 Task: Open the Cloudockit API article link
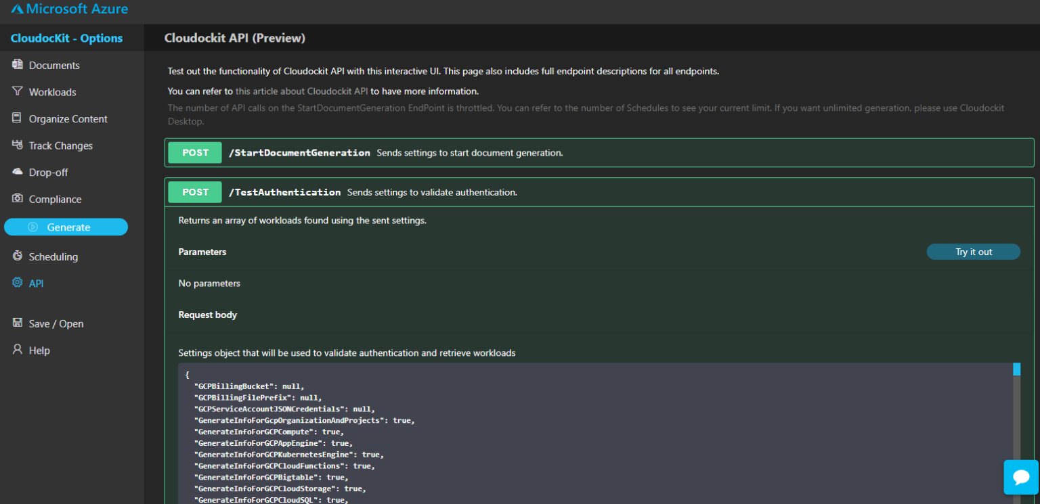[301, 91]
